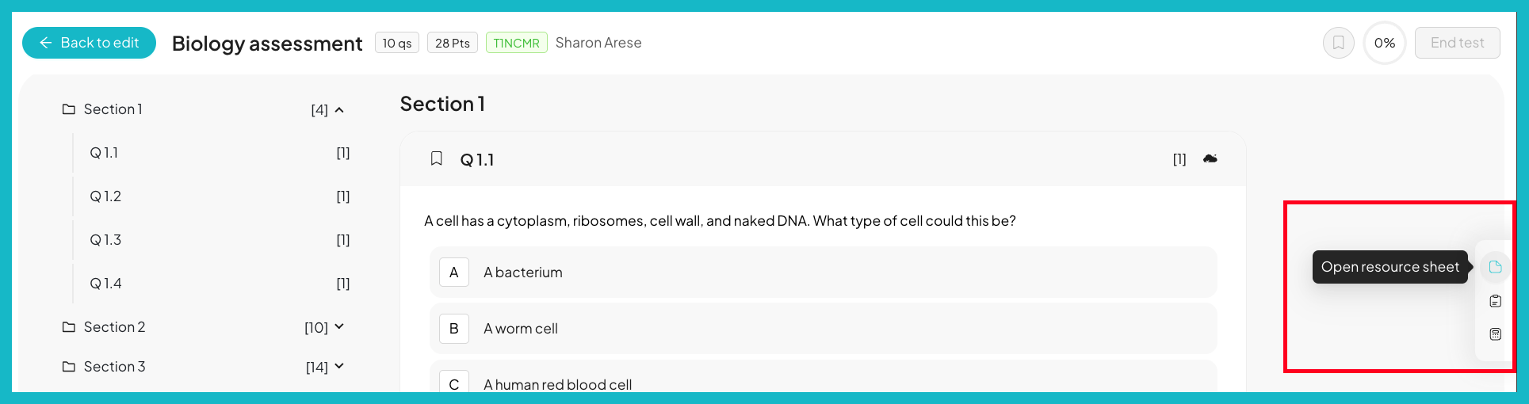
Task: Click the TINCMR code tag
Action: [516, 43]
